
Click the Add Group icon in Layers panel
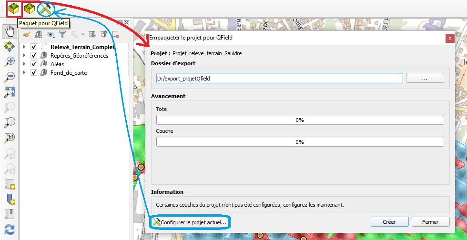click(39, 35)
